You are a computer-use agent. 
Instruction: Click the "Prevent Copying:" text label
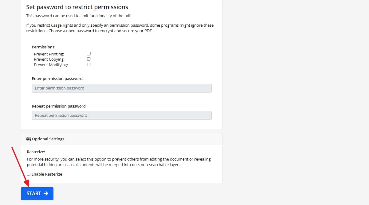[49, 59]
